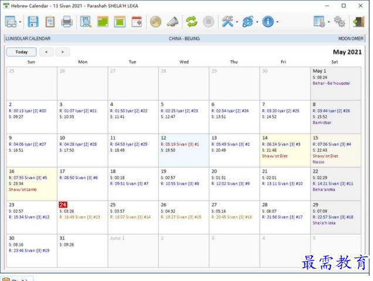This screenshot has width=373, height=281.
Task: Expand the tools dropdown arrow
Action: pyautogui.click(x=237, y=22)
